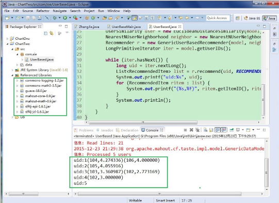This screenshot has width=279, height=203.
Task: Click the Quick Access search field
Action: [x=218, y=18]
